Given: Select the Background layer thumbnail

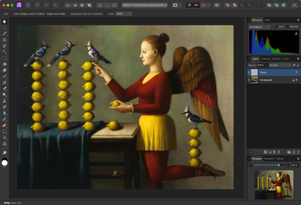Looking at the screenshot, I should pyautogui.click(x=254, y=80).
